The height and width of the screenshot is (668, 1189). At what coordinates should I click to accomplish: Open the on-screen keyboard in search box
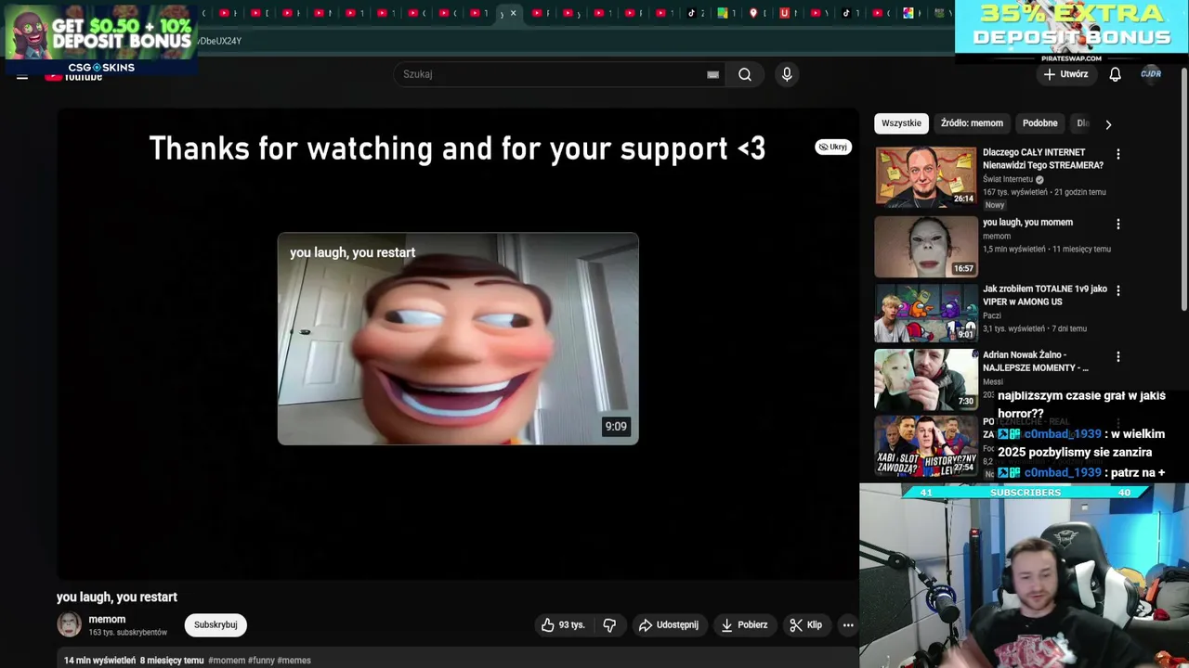tap(712, 74)
